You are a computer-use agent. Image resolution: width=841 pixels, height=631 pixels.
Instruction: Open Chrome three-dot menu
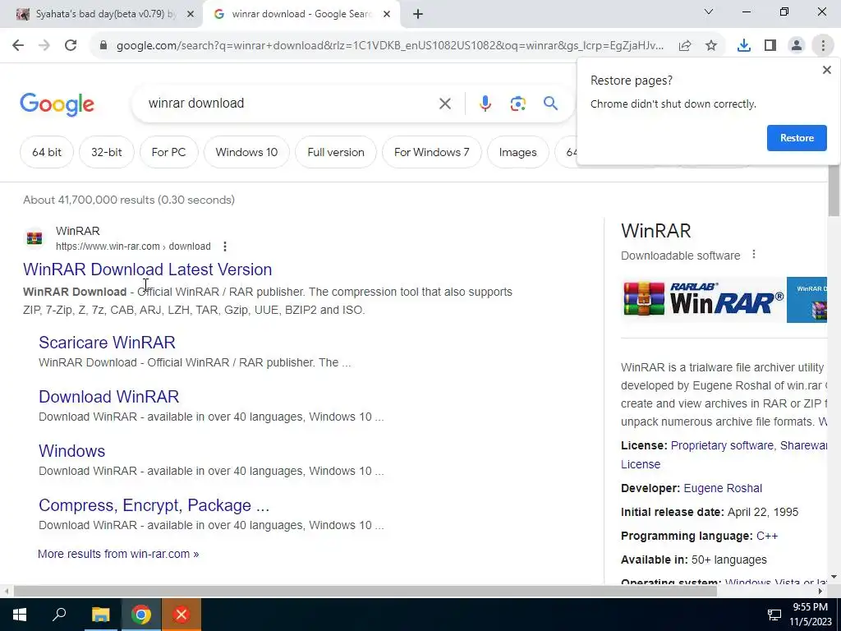click(823, 46)
